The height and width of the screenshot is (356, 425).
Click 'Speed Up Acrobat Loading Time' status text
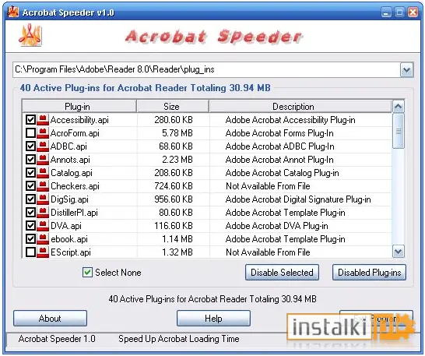coord(179,339)
